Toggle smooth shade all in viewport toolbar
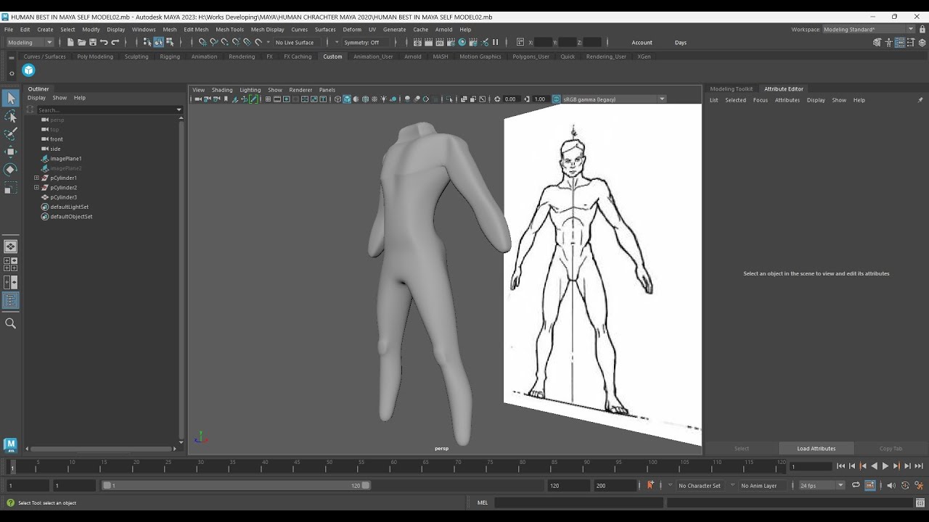The image size is (929, 522). tap(347, 99)
